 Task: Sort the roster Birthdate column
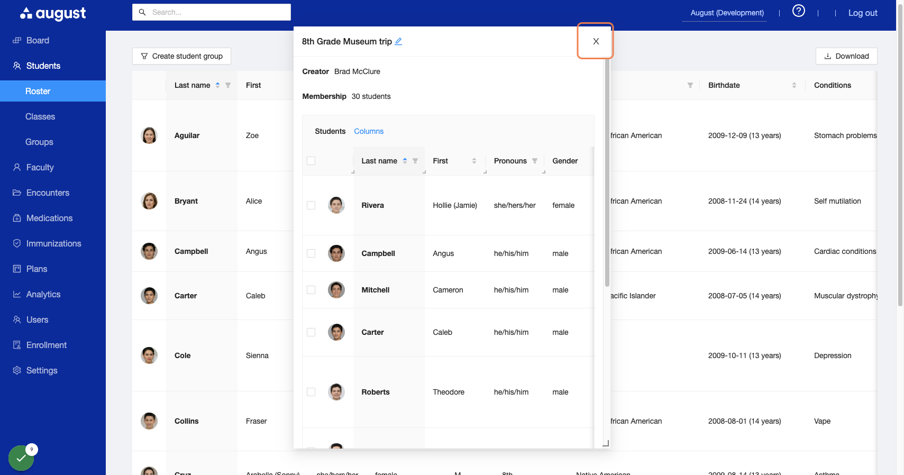tap(794, 85)
